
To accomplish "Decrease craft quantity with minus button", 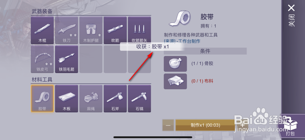I will 168,125.
